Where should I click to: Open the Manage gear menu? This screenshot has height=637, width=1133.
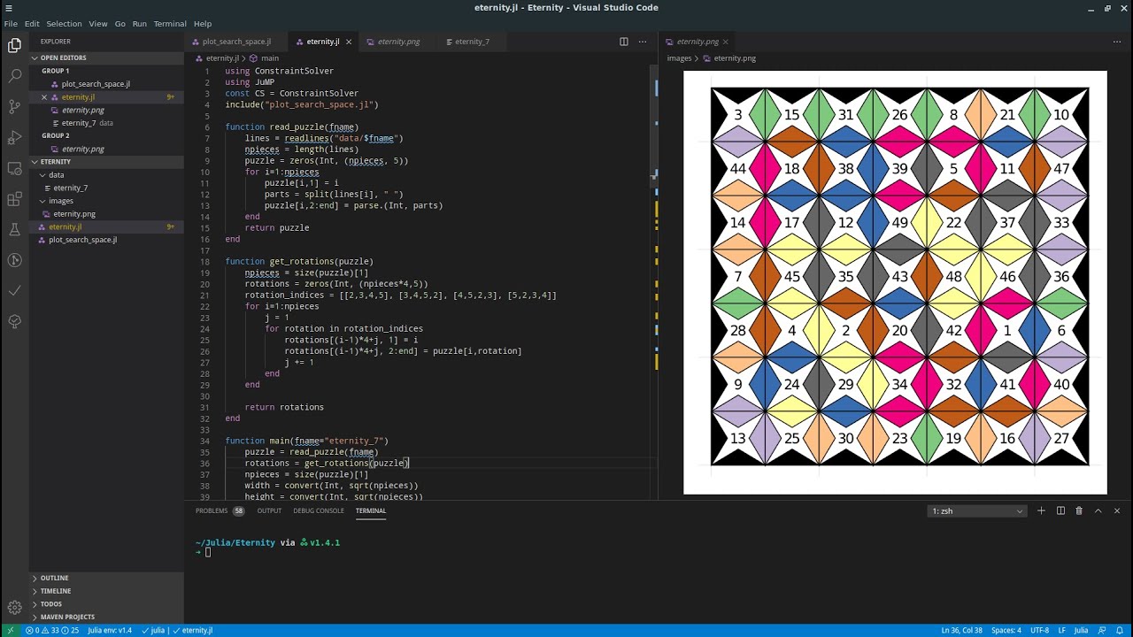click(x=14, y=608)
